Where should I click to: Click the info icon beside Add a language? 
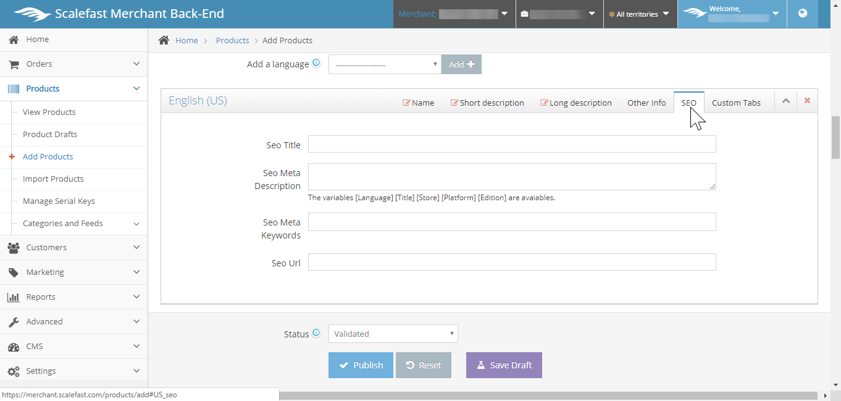[x=316, y=63]
